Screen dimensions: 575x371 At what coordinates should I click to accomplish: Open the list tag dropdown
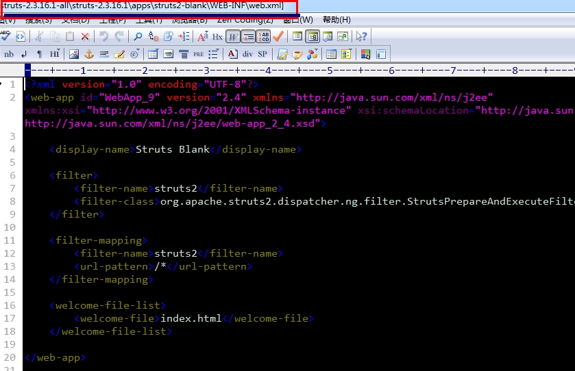(213, 54)
